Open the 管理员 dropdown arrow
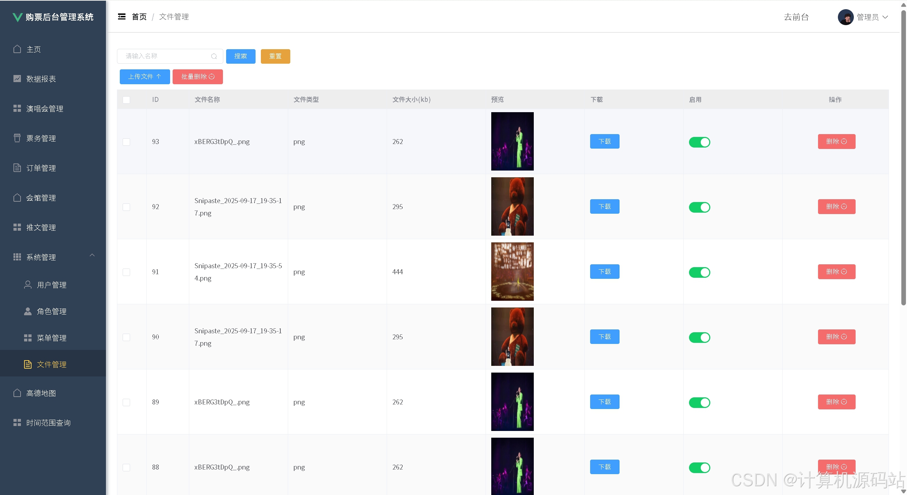 [885, 17]
